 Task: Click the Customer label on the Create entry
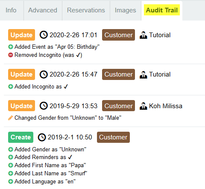[113, 137]
